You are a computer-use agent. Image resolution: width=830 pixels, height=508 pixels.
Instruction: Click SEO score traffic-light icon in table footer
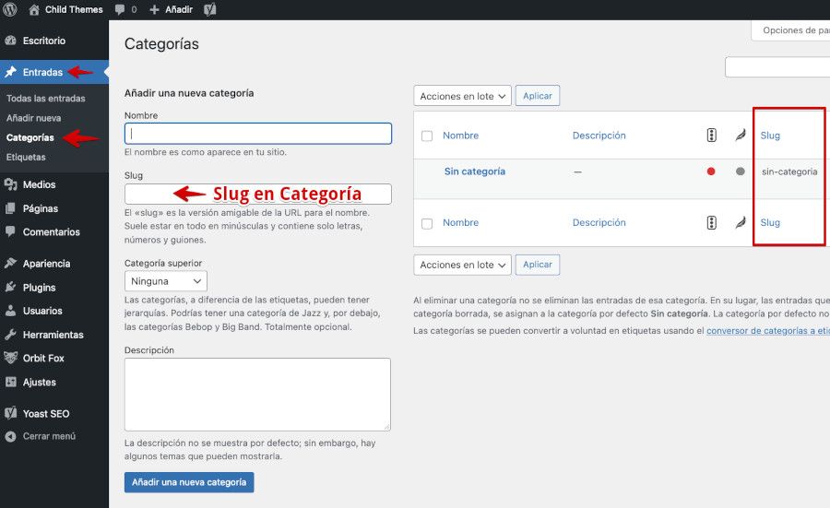(x=711, y=222)
